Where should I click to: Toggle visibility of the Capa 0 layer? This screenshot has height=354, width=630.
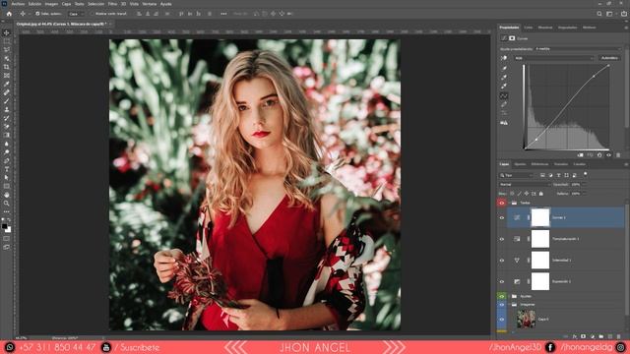pyautogui.click(x=501, y=319)
